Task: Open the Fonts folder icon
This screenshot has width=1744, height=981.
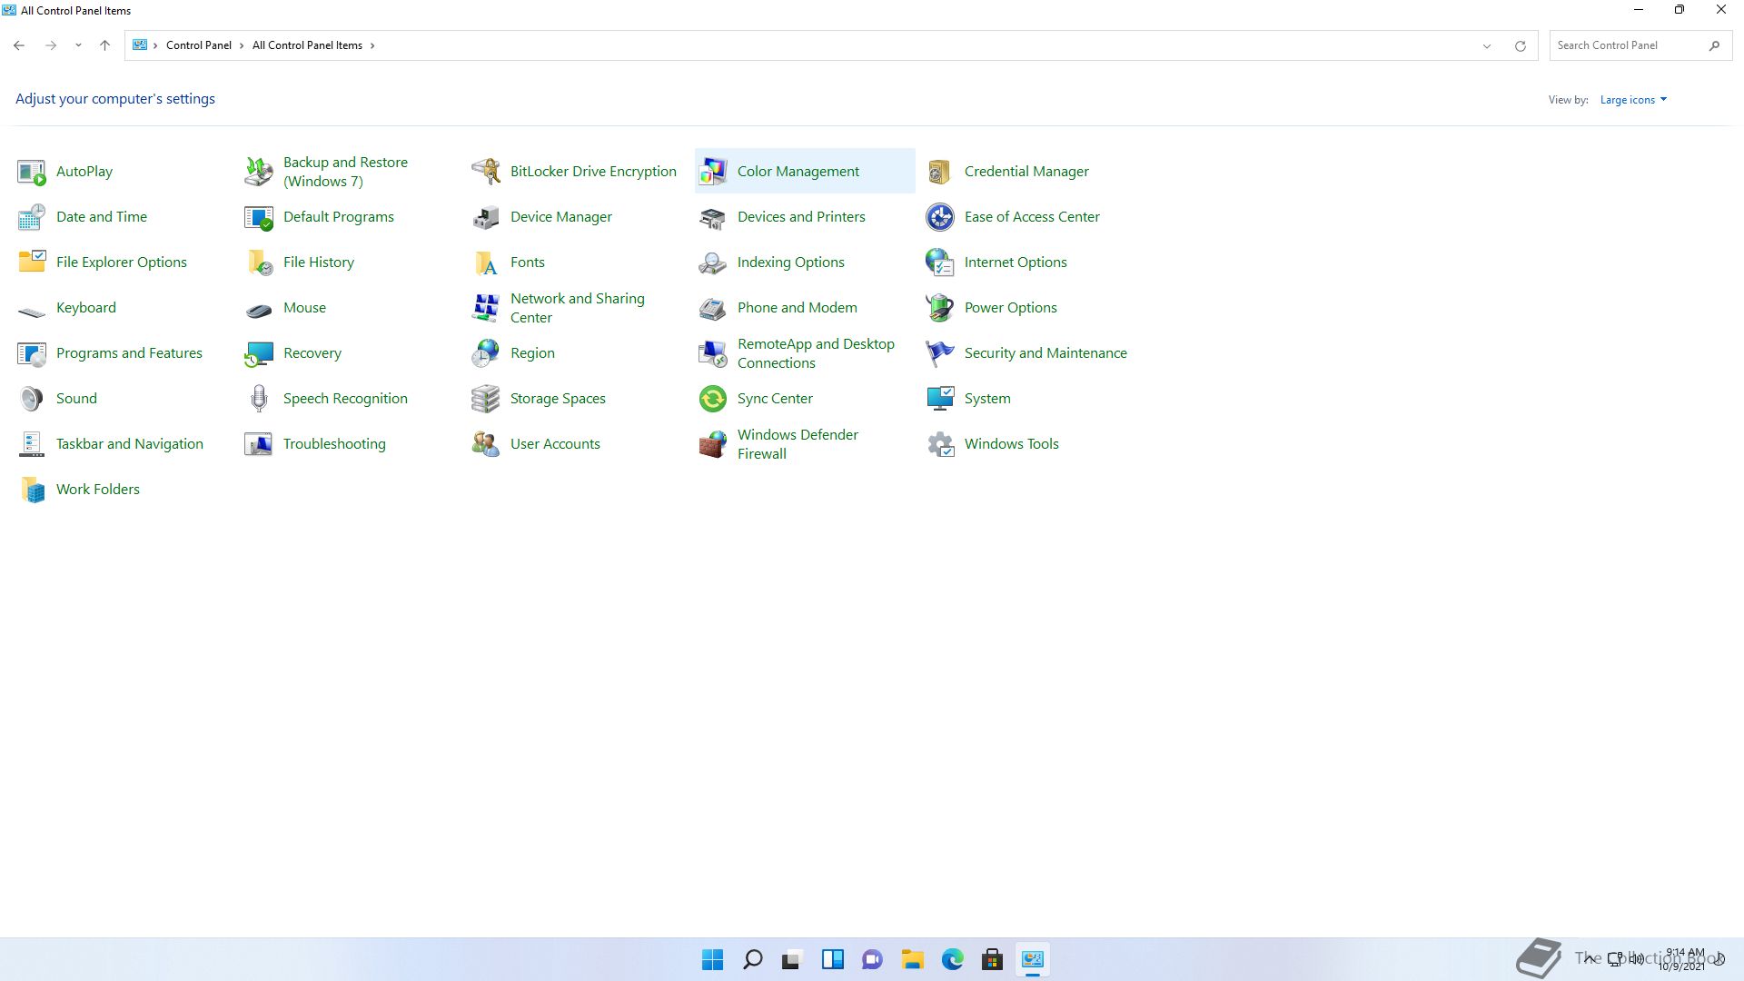Action: (x=486, y=263)
